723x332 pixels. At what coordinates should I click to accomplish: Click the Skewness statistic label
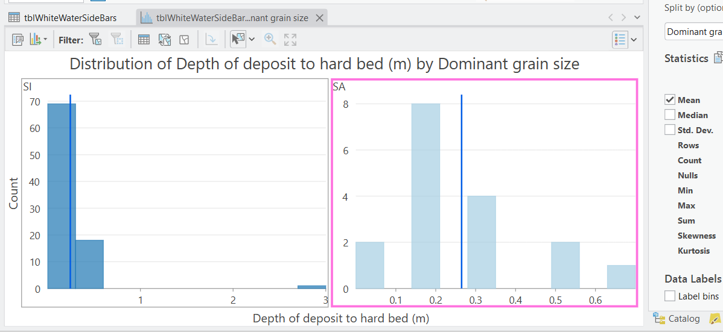coord(696,236)
